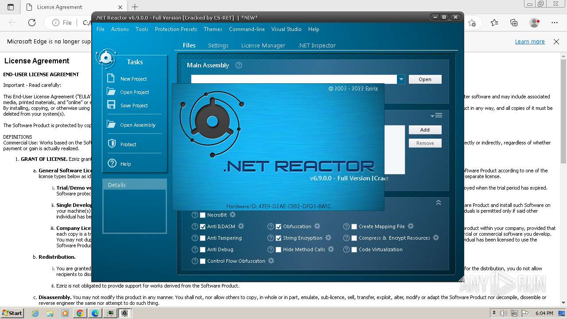Collapse the protection options panel chevron
This screenshot has height=319, width=567.
coord(439,202)
